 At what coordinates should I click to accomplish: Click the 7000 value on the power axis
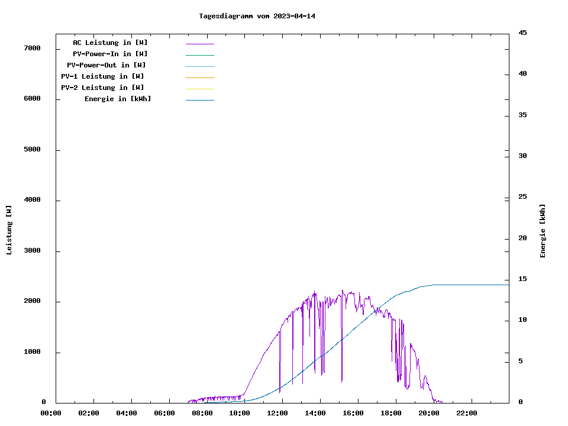[x=31, y=48]
